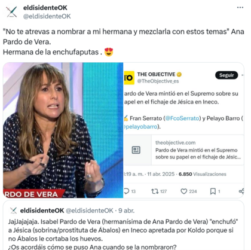
Task: Click the article card newspaper icon
Action: pyautogui.click(x=136, y=150)
